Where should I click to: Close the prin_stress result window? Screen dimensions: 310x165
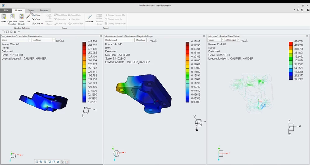point(307,36)
